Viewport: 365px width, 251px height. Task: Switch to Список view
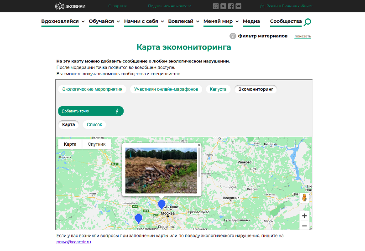pos(94,124)
